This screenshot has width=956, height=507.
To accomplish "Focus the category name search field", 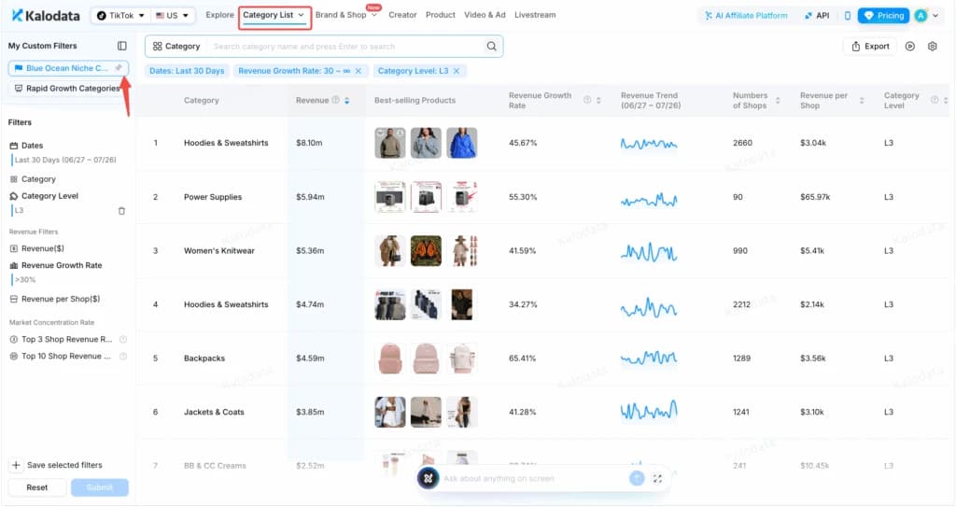I will click(344, 47).
